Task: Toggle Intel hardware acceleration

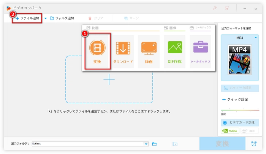Action: (x=249, y=131)
